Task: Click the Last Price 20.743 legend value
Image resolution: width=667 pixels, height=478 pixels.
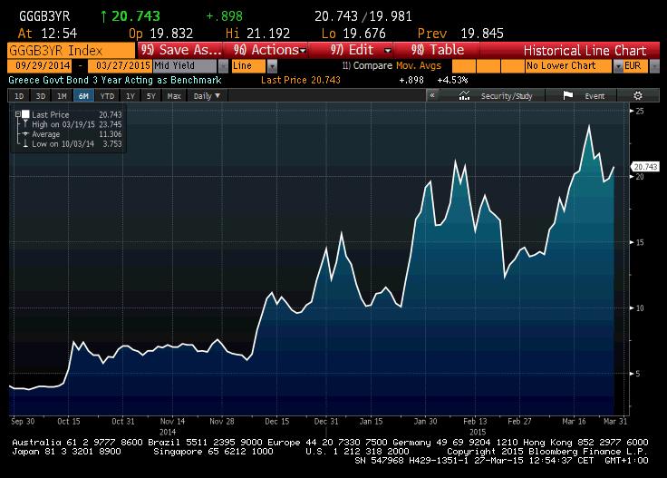Action: tap(111, 114)
